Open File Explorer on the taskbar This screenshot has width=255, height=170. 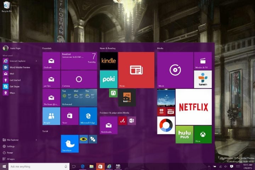[91, 166]
